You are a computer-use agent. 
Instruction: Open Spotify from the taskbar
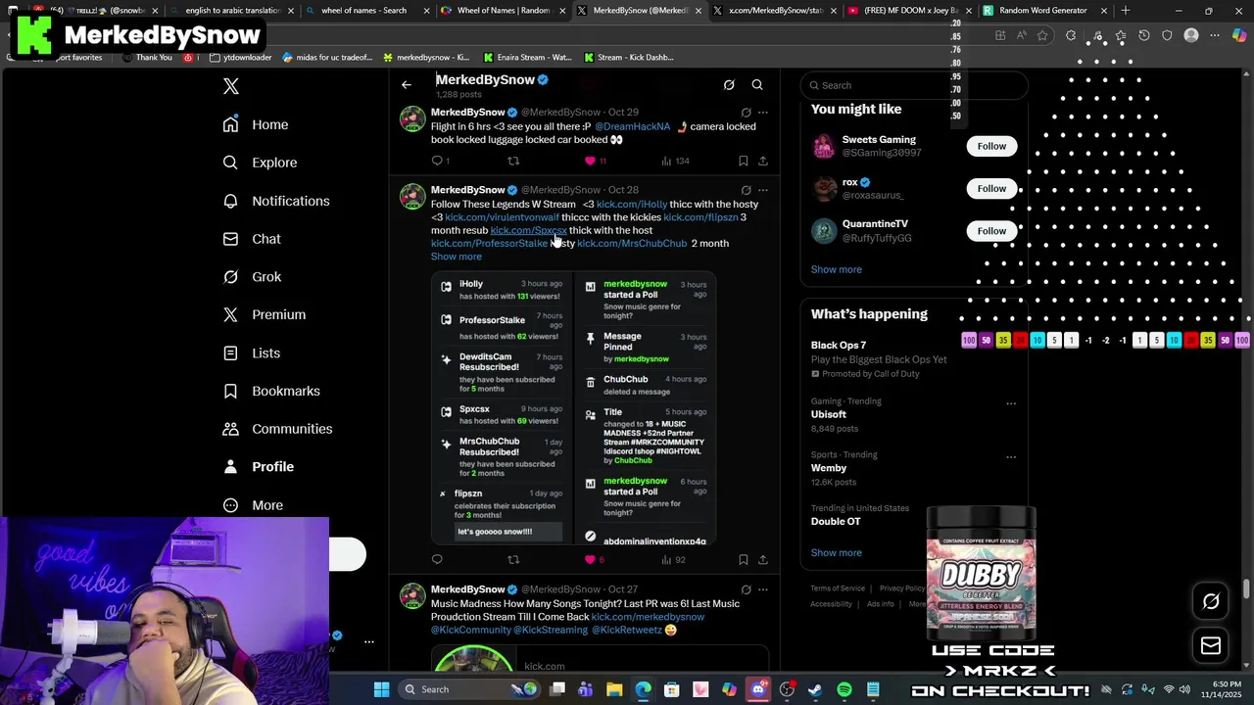(844, 689)
